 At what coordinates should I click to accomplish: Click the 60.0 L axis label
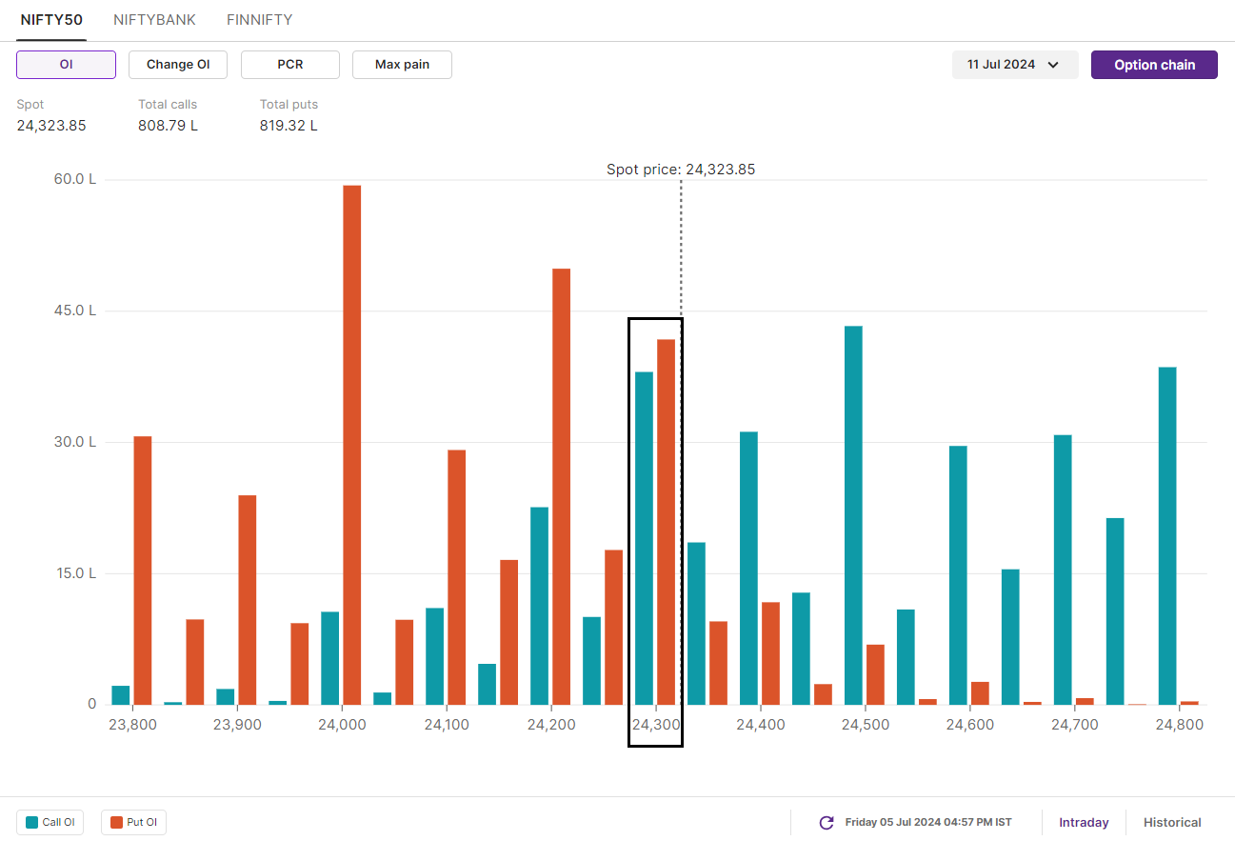75,179
